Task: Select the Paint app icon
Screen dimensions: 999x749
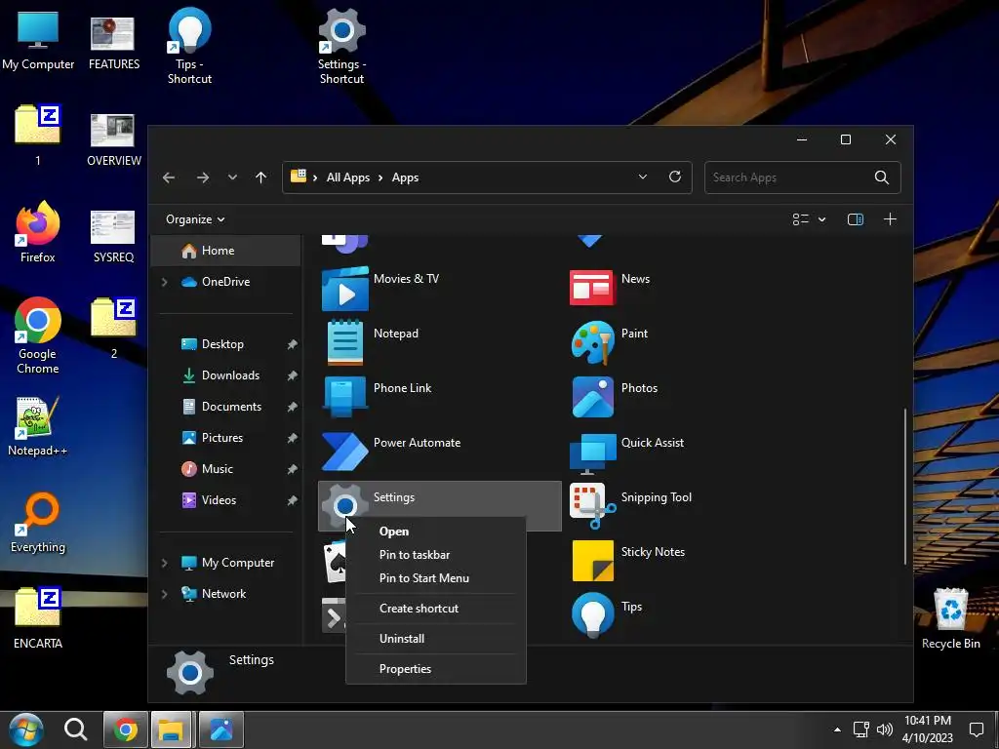Action: 592,342
